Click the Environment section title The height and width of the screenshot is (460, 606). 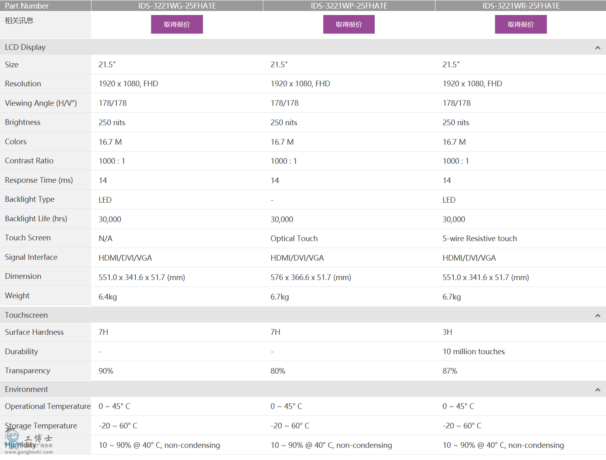click(26, 389)
